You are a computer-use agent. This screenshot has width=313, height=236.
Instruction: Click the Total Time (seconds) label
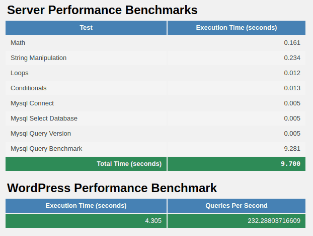(x=129, y=164)
